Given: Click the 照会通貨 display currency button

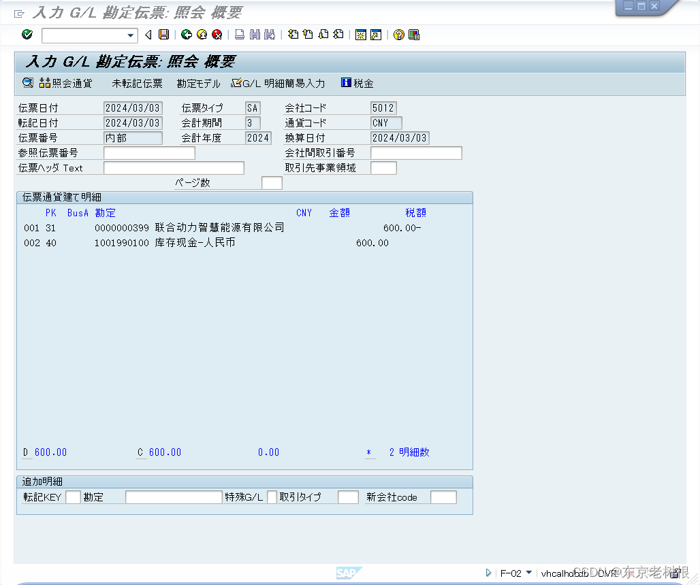Looking at the screenshot, I should pyautogui.click(x=67, y=83).
